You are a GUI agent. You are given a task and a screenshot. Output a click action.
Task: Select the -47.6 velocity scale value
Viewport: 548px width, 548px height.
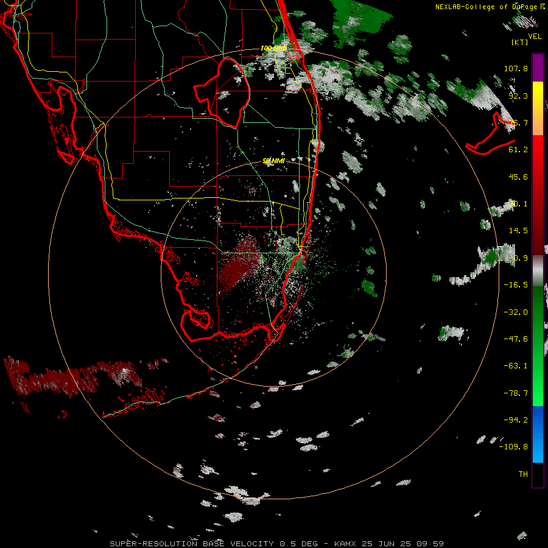coord(516,339)
